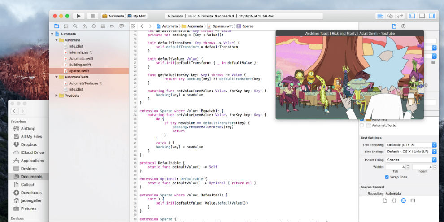Click the related items grid icon
Image resolution: width=444 pixels, height=222 pixels.
(133, 26)
